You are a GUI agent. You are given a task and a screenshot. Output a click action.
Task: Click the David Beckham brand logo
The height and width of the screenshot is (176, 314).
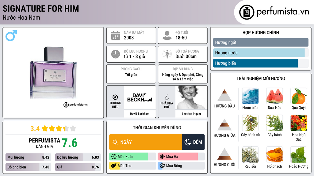(140, 97)
